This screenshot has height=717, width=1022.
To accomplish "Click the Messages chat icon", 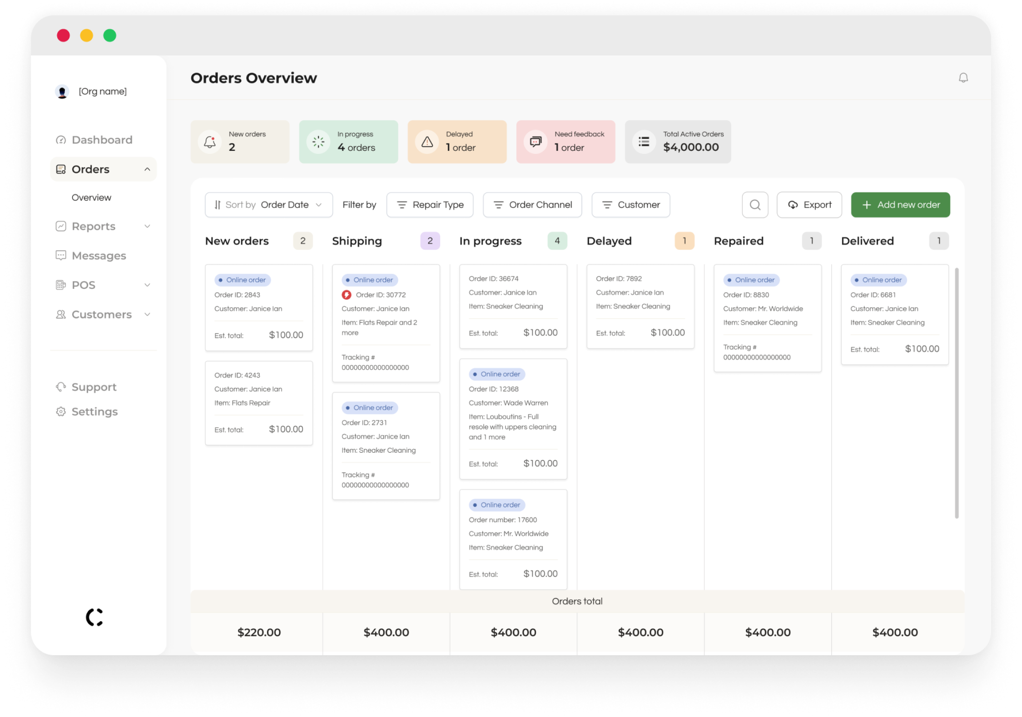I will coord(61,255).
